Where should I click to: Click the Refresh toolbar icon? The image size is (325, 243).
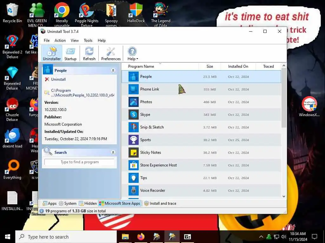tap(89, 53)
